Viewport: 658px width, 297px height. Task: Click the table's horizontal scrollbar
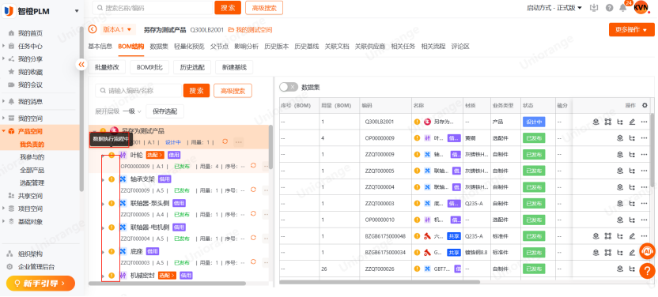coord(380,282)
